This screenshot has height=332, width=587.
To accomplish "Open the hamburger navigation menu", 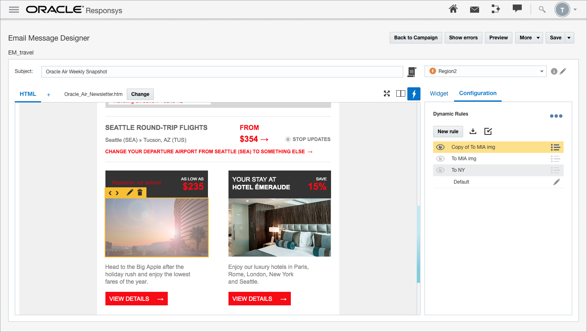I will click(14, 9).
